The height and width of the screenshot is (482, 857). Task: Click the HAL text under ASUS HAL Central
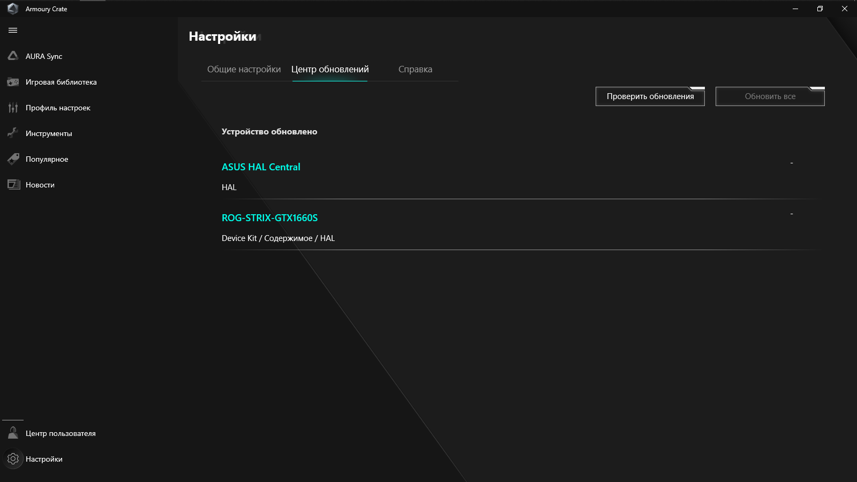point(229,187)
